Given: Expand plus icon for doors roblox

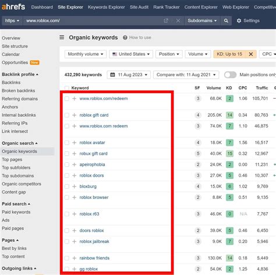Looking at the screenshot, I should [x=74, y=230].
